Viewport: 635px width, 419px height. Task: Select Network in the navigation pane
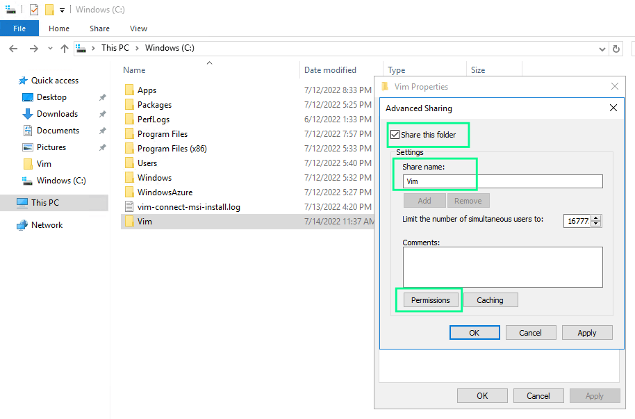pyautogui.click(x=47, y=225)
